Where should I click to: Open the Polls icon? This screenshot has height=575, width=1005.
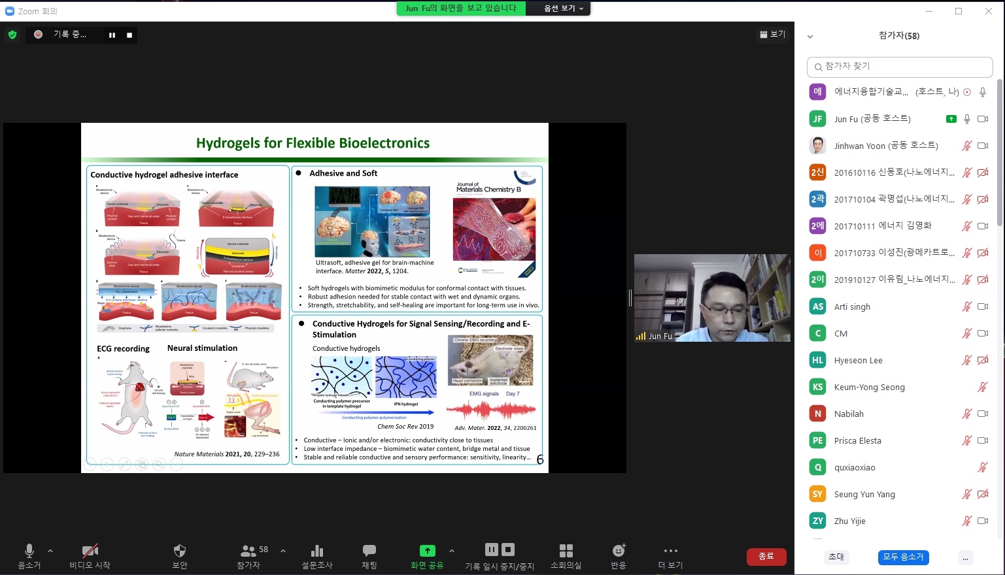point(317,551)
